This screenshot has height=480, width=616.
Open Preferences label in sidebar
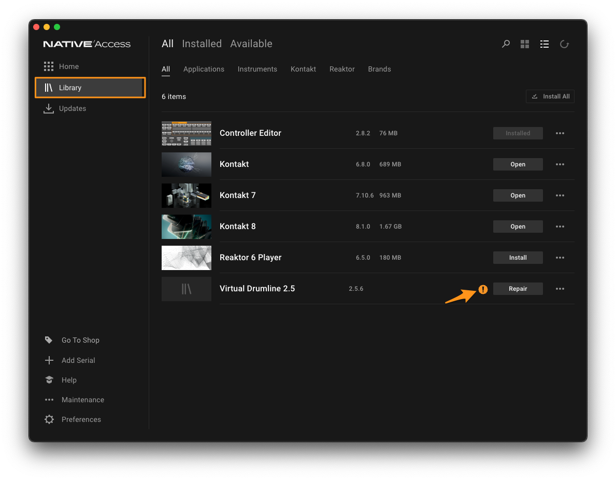[x=81, y=419]
